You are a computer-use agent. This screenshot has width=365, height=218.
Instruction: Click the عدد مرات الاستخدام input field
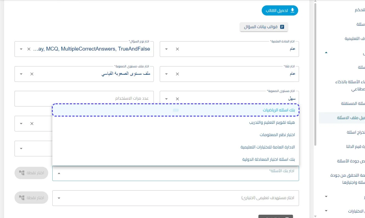[x=84, y=98]
